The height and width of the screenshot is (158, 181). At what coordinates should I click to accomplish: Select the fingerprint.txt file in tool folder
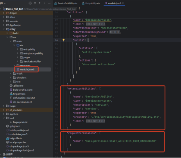pyautogui.click(x=20, y=122)
